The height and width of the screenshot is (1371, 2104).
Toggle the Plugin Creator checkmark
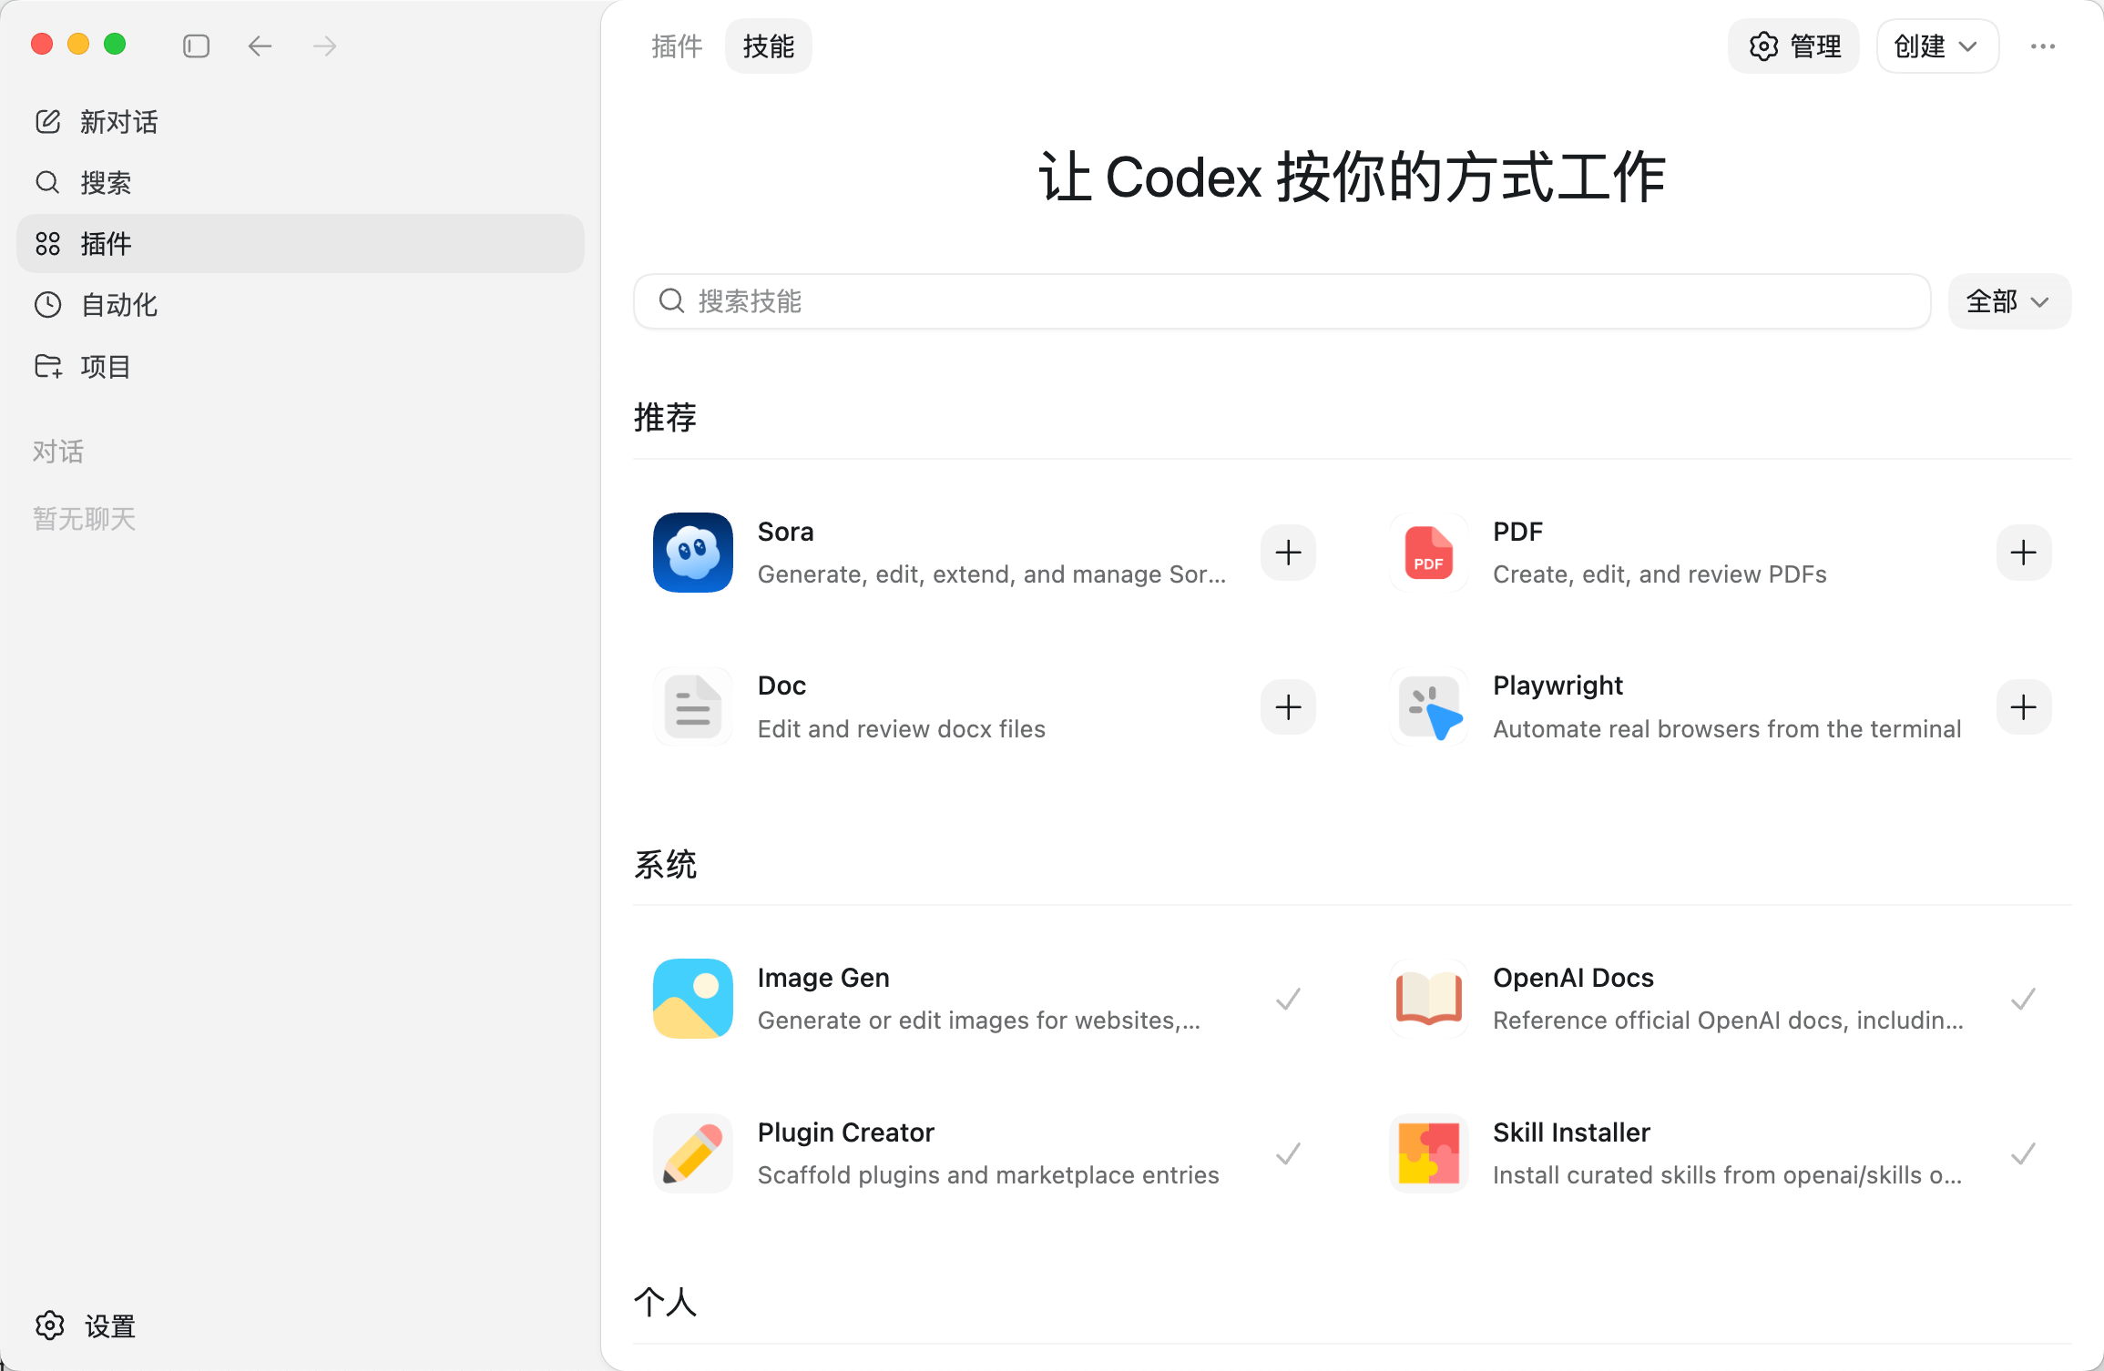pos(1288,1153)
